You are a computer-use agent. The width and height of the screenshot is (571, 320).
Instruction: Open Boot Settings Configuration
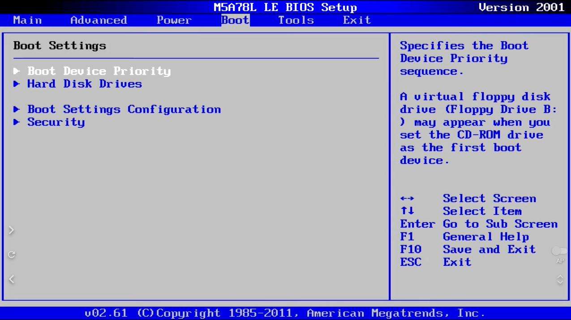pos(124,109)
